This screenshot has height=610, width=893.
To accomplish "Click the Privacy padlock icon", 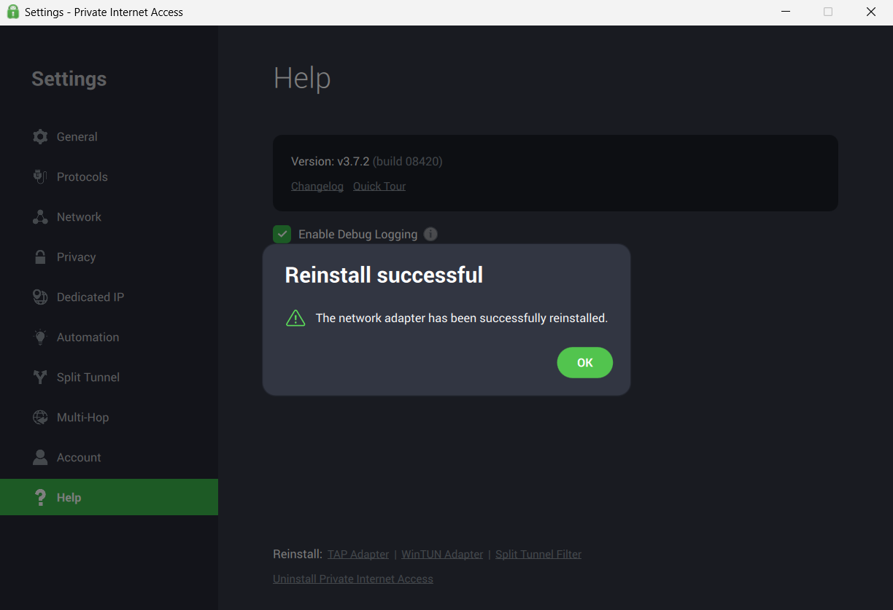I will click(x=40, y=257).
